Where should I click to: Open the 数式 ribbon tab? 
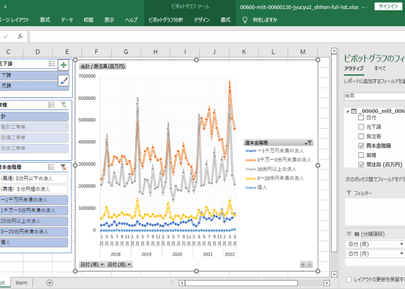45,20
